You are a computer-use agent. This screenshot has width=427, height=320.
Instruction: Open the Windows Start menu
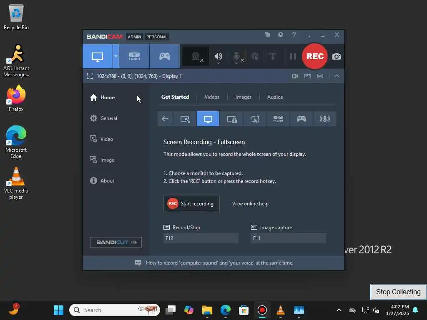pos(58,310)
